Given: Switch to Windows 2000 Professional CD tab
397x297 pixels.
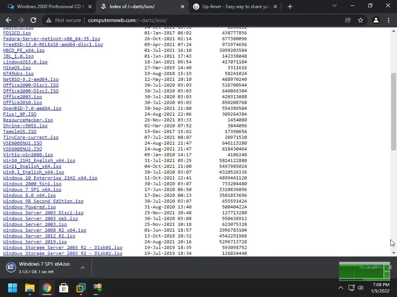Looking at the screenshot, I should (48, 7).
